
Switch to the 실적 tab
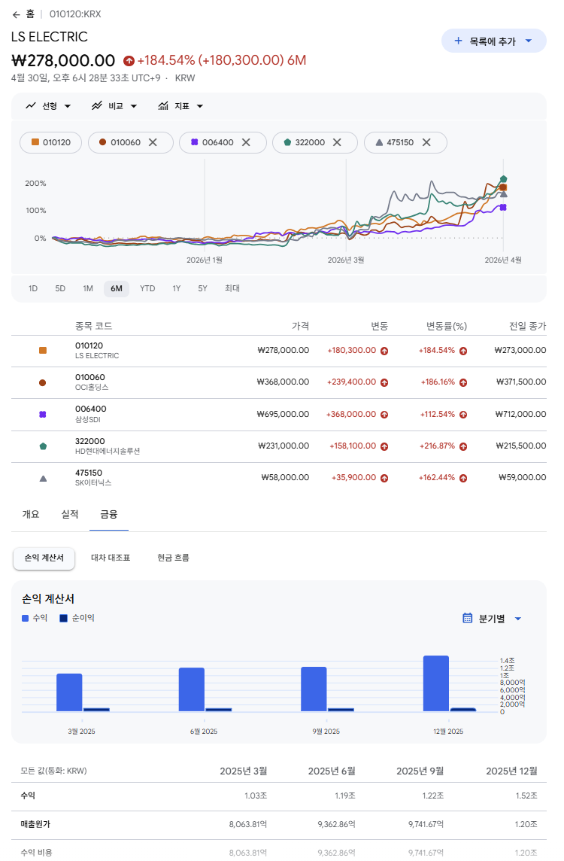pyautogui.click(x=70, y=515)
